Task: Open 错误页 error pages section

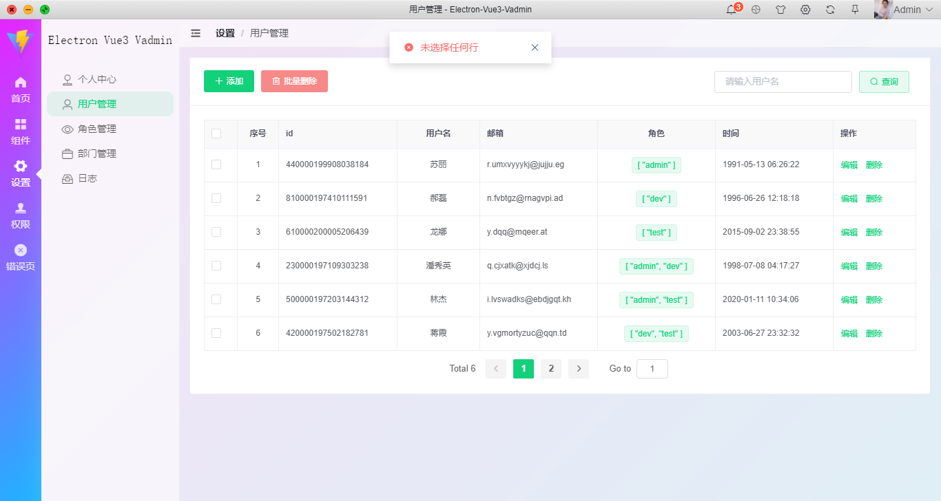Action: pyautogui.click(x=21, y=258)
